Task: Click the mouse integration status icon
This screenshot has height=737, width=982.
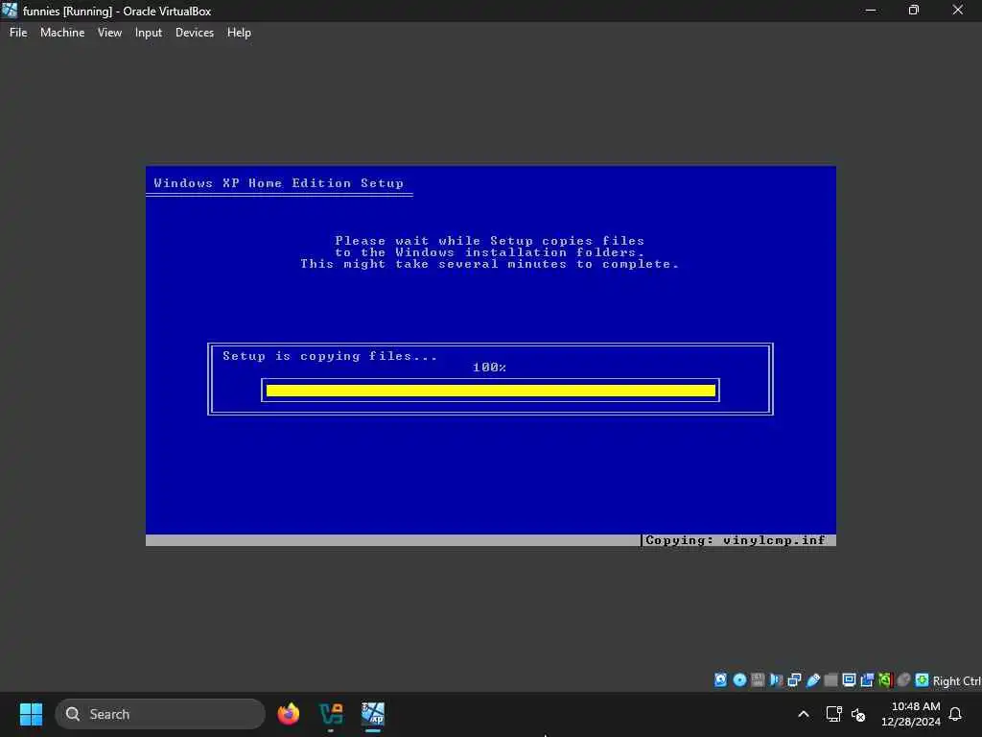Action: tap(903, 680)
